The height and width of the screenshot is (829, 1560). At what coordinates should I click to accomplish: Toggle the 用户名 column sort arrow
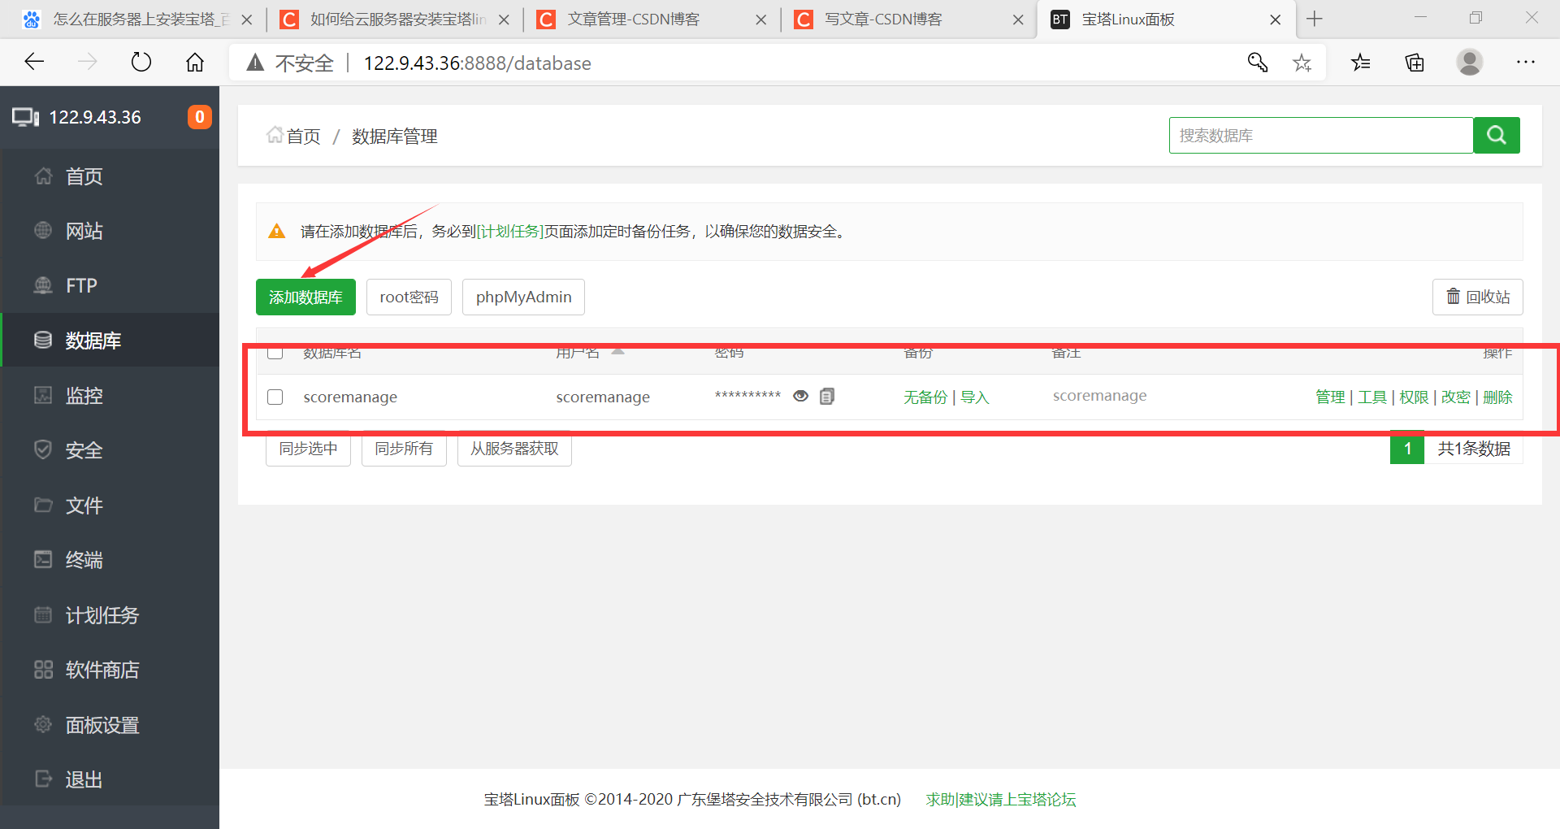(x=617, y=353)
